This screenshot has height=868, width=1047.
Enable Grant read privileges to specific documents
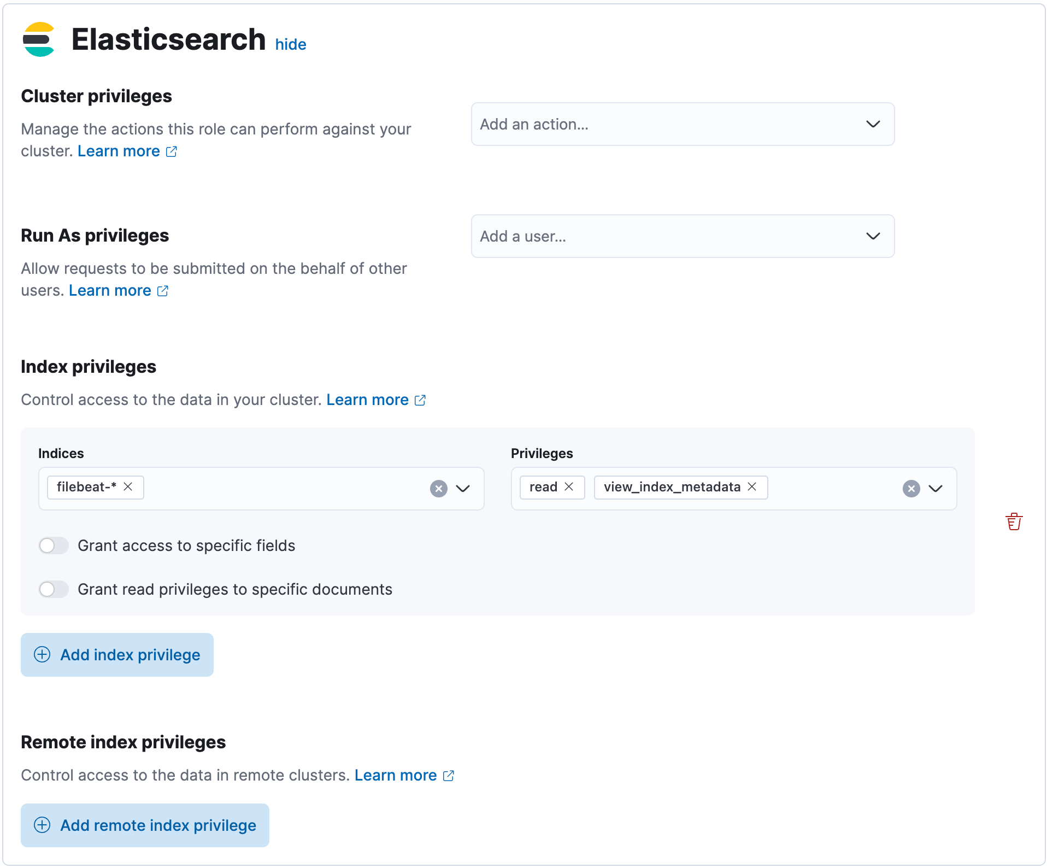pyautogui.click(x=53, y=589)
